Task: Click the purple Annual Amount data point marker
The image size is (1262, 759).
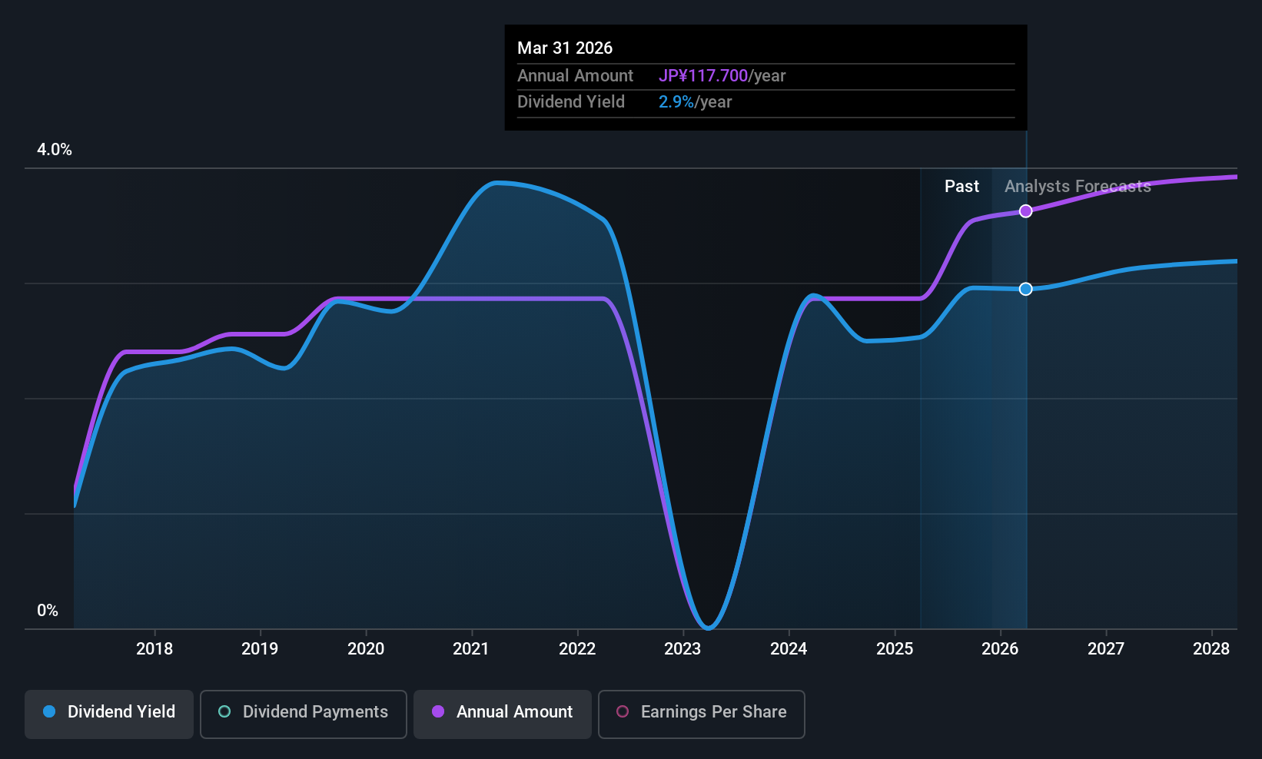Action: click(x=1026, y=211)
